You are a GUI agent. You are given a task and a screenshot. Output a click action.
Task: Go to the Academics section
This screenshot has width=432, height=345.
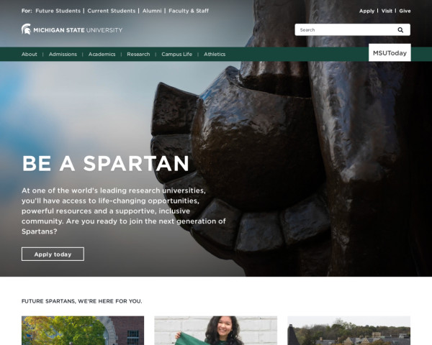click(102, 54)
